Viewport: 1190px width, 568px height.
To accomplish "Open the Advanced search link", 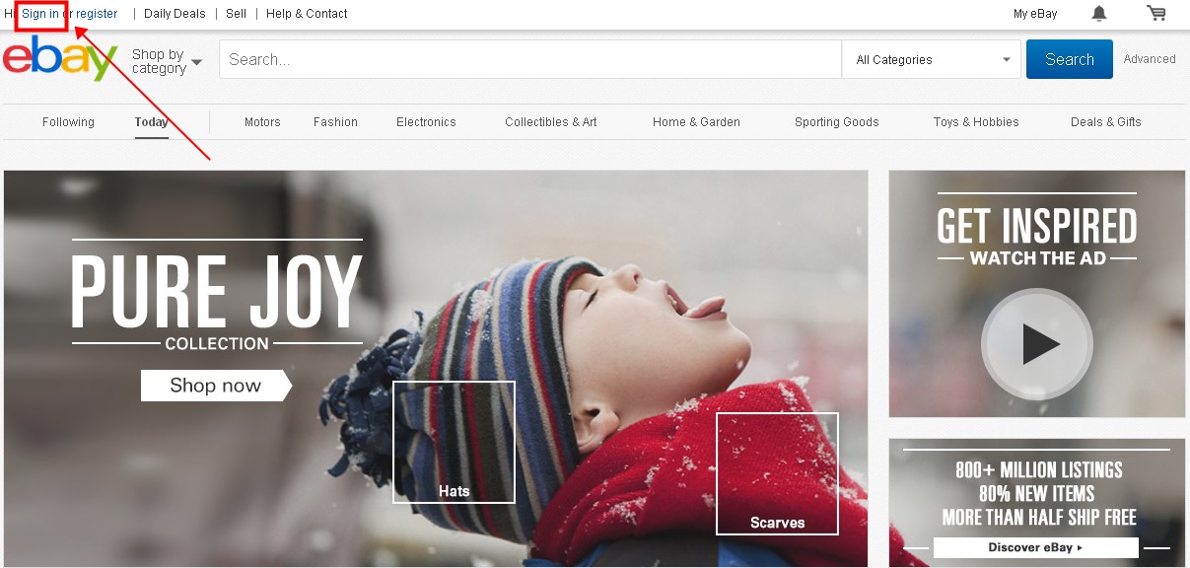I will pos(1150,59).
